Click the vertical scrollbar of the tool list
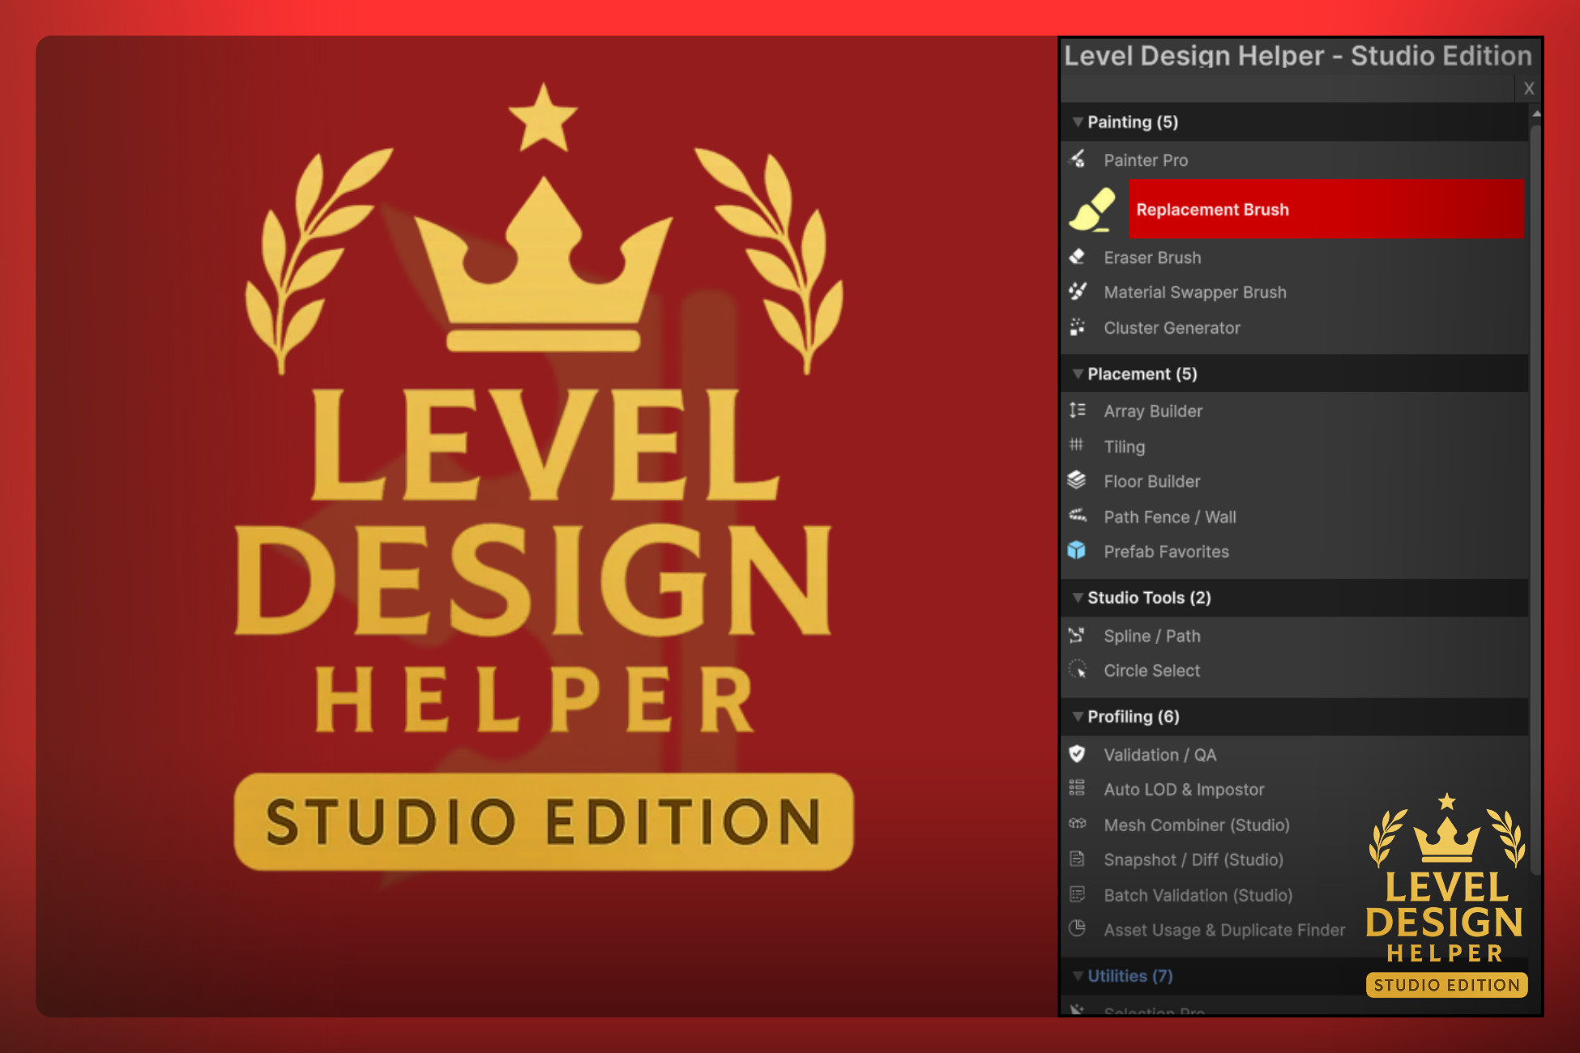The image size is (1580, 1053). point(1535,486)
